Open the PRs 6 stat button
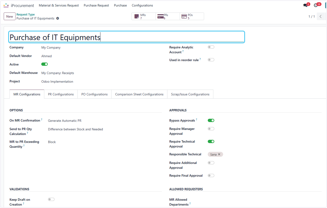 click(x=168, y=17)
